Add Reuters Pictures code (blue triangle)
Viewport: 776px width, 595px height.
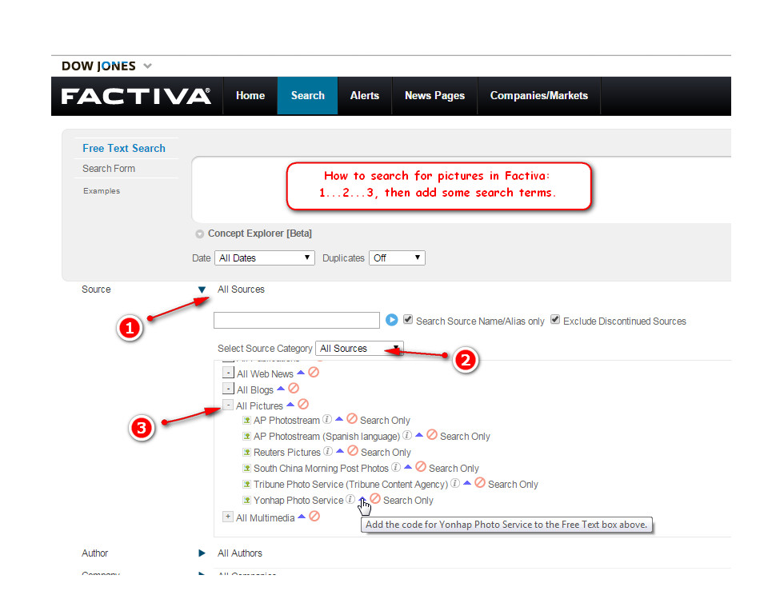340,451
